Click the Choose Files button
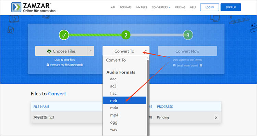This screenshot has width=257, height=136. [x=61, y=51]
